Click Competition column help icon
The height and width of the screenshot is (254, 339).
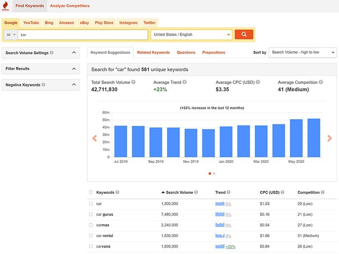coord(322,192)
